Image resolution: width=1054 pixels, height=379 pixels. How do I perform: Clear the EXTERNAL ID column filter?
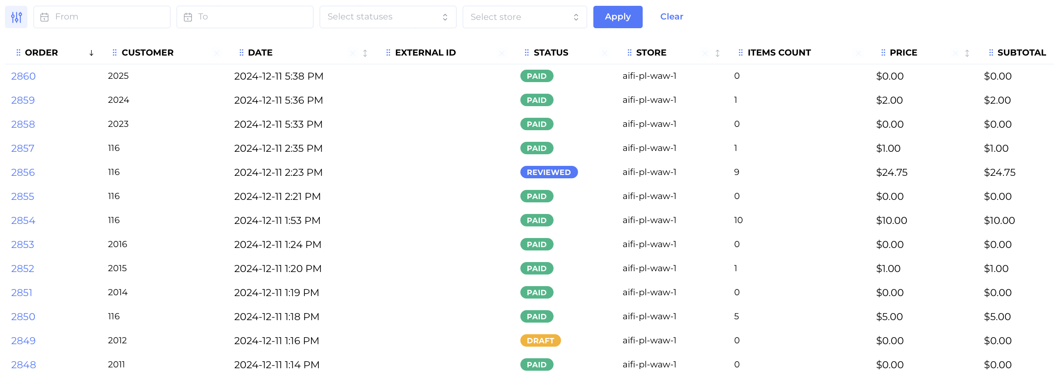point(502,53)
